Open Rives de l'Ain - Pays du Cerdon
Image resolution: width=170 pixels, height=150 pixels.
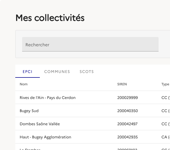tap(47, 98)
